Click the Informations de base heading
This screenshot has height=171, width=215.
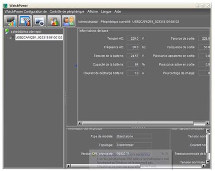[94, 31]
